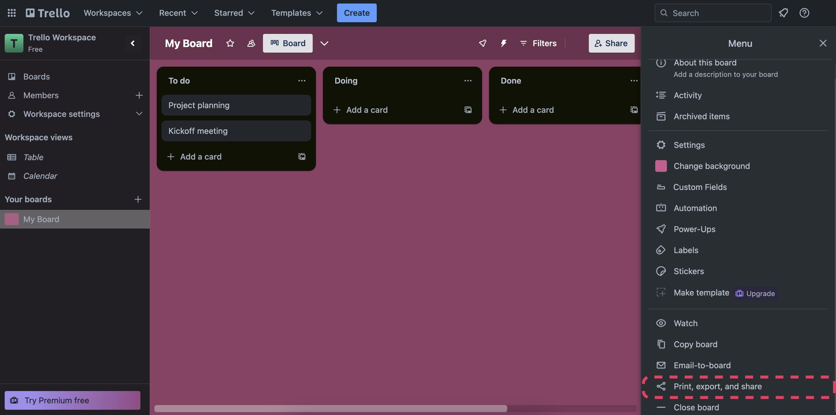Pick the pink Change background swatch
Screen dimensions: 836x415
click(661, 166)
